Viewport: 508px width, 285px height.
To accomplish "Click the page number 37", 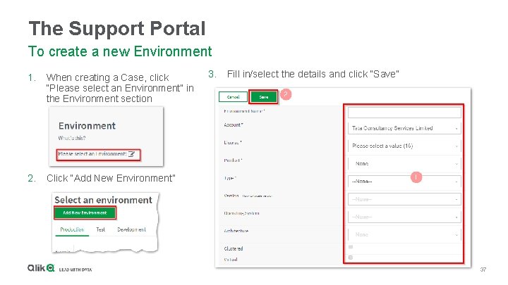I will (x=483, y=270).
